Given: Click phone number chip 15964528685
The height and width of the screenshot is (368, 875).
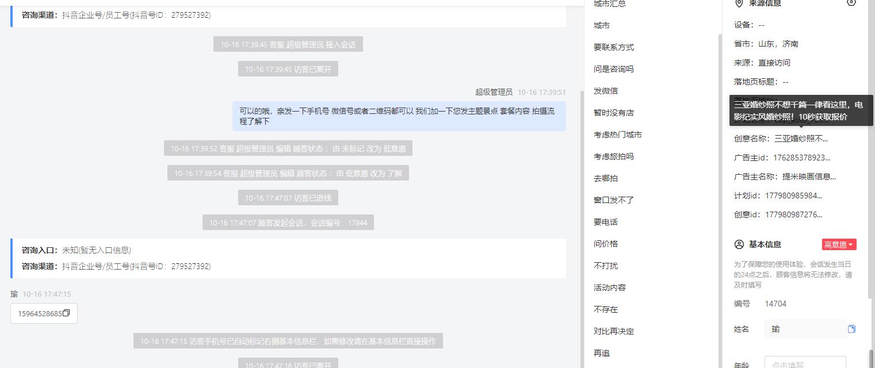Looking at the screenshot, I should tap(44, 313).
